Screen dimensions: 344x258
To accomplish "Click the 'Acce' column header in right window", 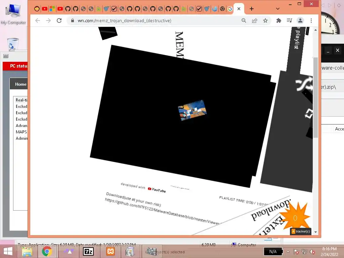I will [x=339, y=129].
